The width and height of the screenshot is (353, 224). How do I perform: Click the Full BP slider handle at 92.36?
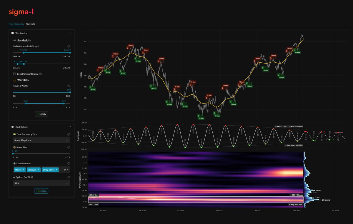pyautogui.click(x=24, y=53)
